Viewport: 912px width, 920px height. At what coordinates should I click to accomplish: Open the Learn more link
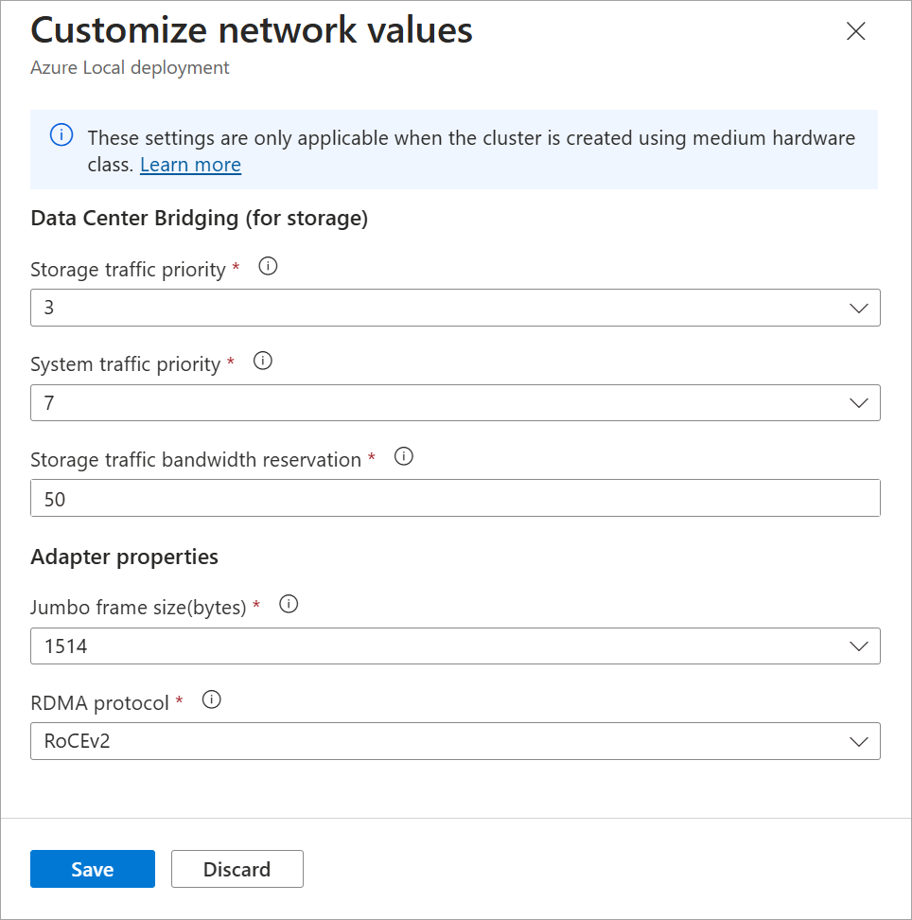(190, 165)
